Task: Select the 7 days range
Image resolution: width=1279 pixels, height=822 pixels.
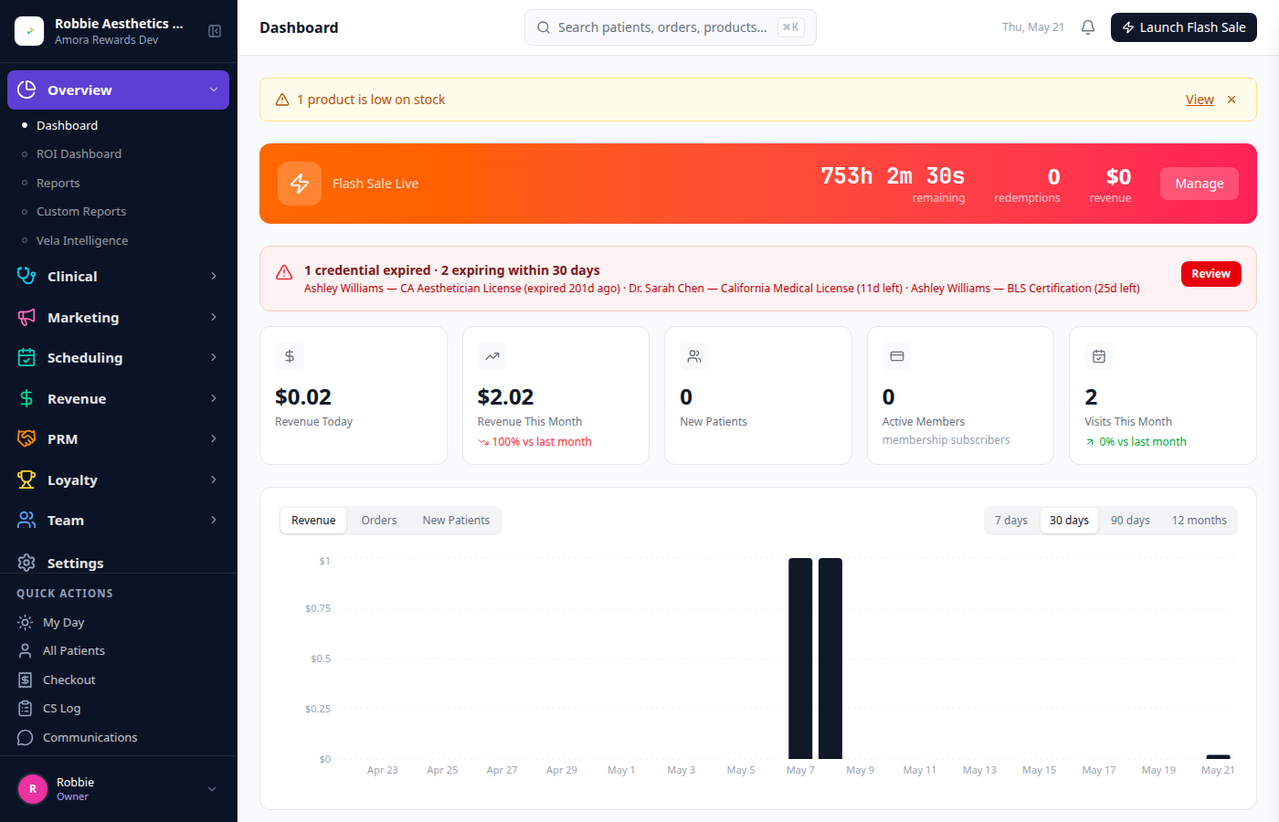Action: point(1011,521)
